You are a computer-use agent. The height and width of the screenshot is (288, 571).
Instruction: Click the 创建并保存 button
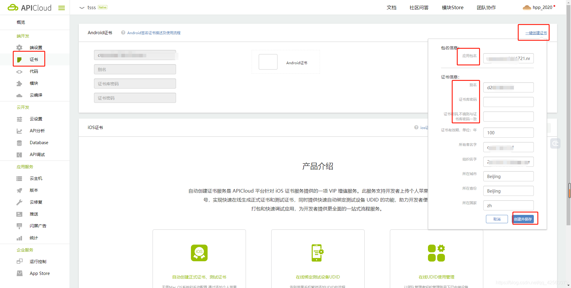coord(523,219)
